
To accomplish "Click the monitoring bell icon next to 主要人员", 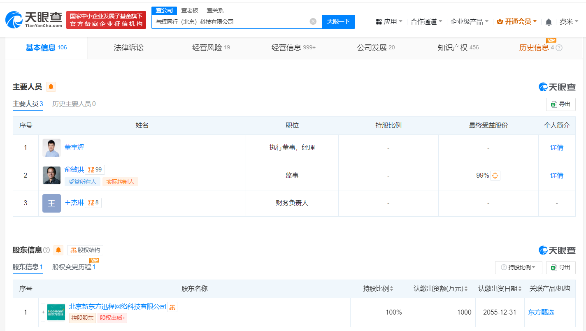I will (x=50, y=86).
